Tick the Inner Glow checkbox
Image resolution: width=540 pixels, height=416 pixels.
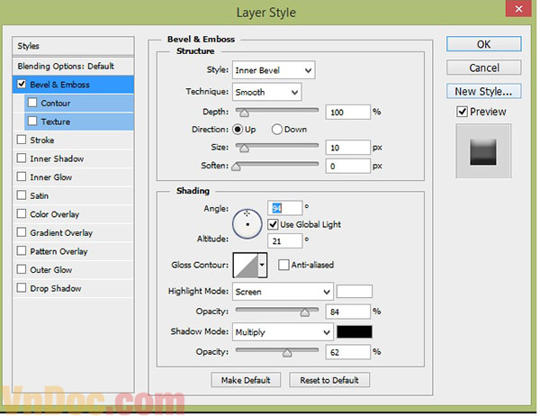coord(22,176)
